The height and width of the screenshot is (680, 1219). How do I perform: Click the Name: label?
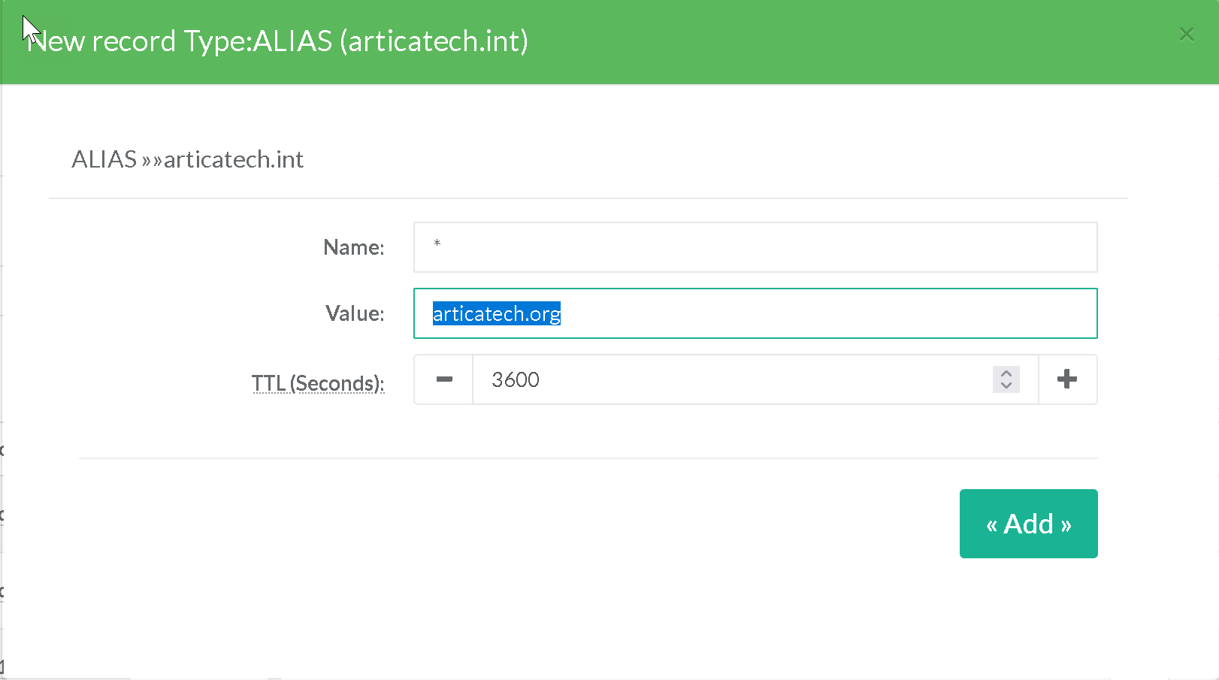[x=354, y=247]
